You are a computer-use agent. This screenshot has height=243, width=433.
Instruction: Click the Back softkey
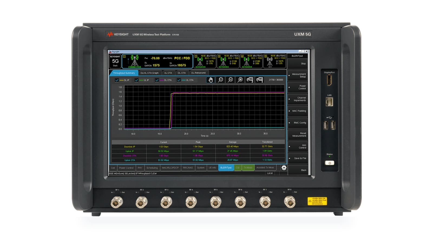click(x=297, y=170)
